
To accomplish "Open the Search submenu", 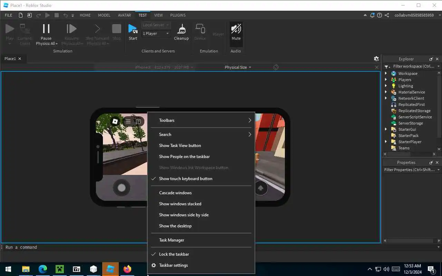I will (x=201, y=135).
